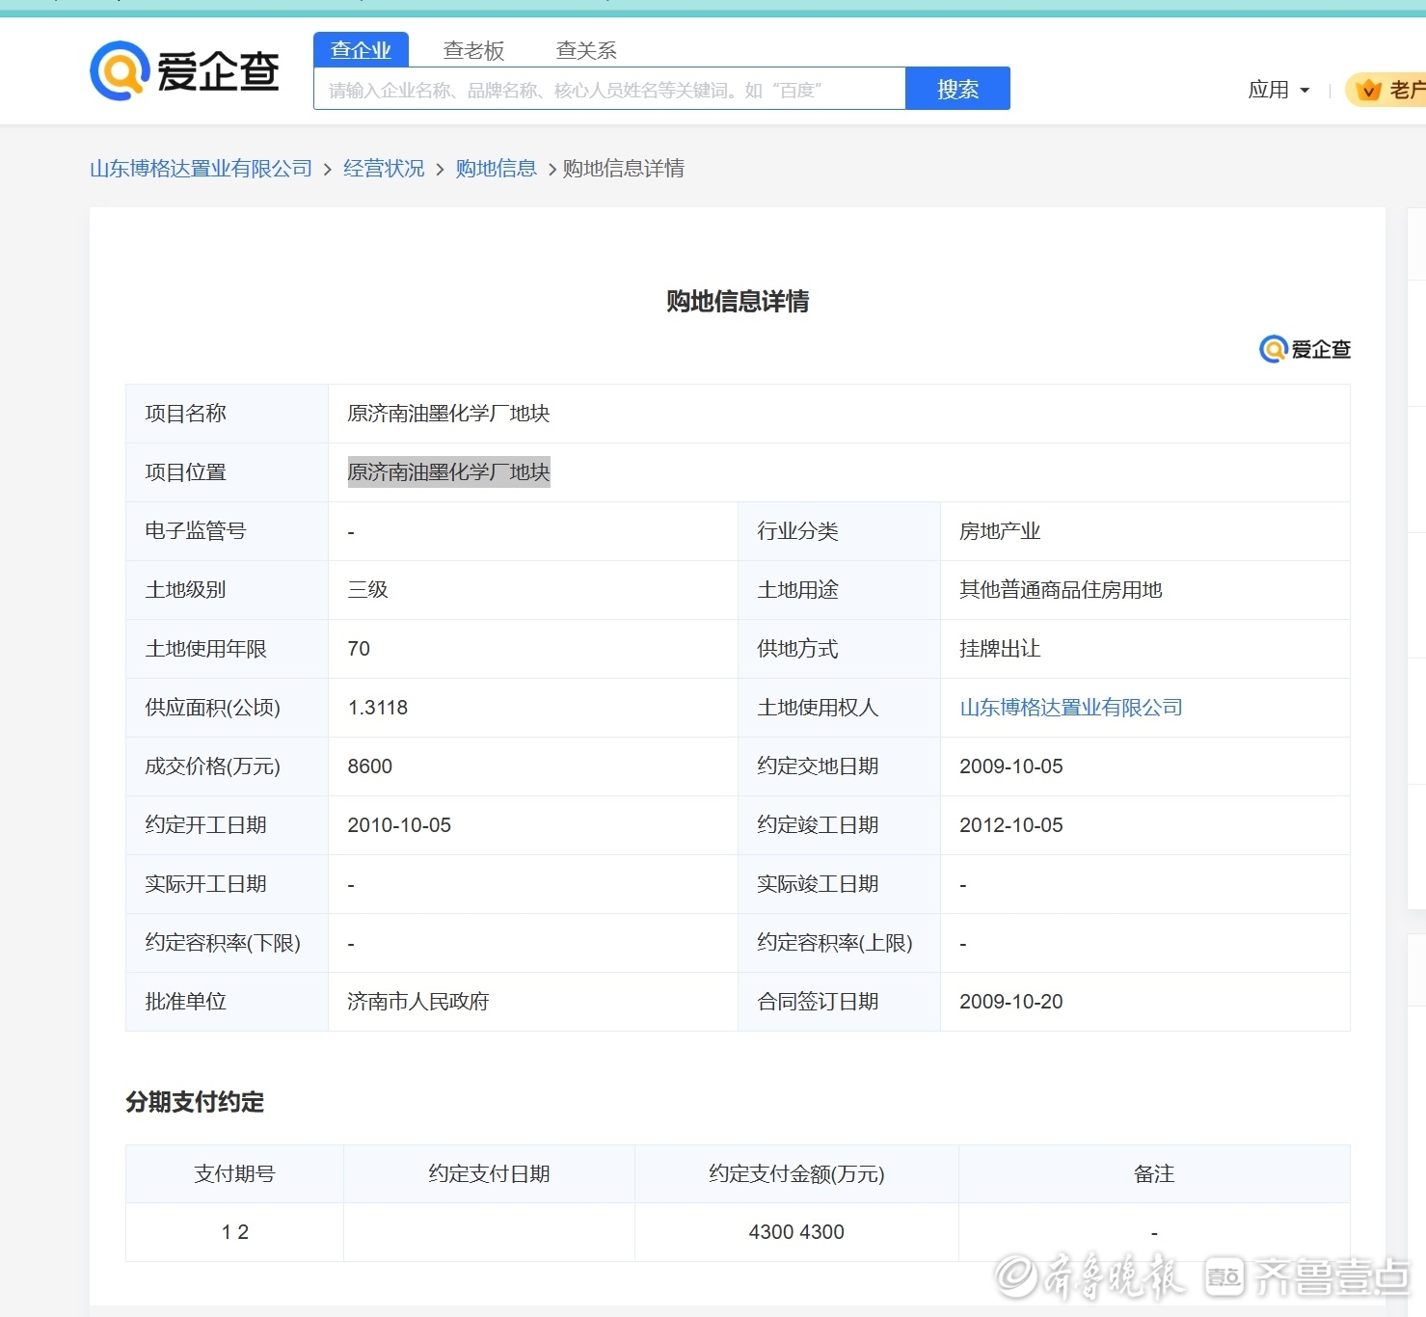The image size is (1426, 1317).
Task: Select 约定竣工日期 value 2012-10-05
Action: point(1010,825)
